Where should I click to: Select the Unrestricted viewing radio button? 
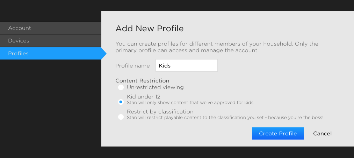121,87
